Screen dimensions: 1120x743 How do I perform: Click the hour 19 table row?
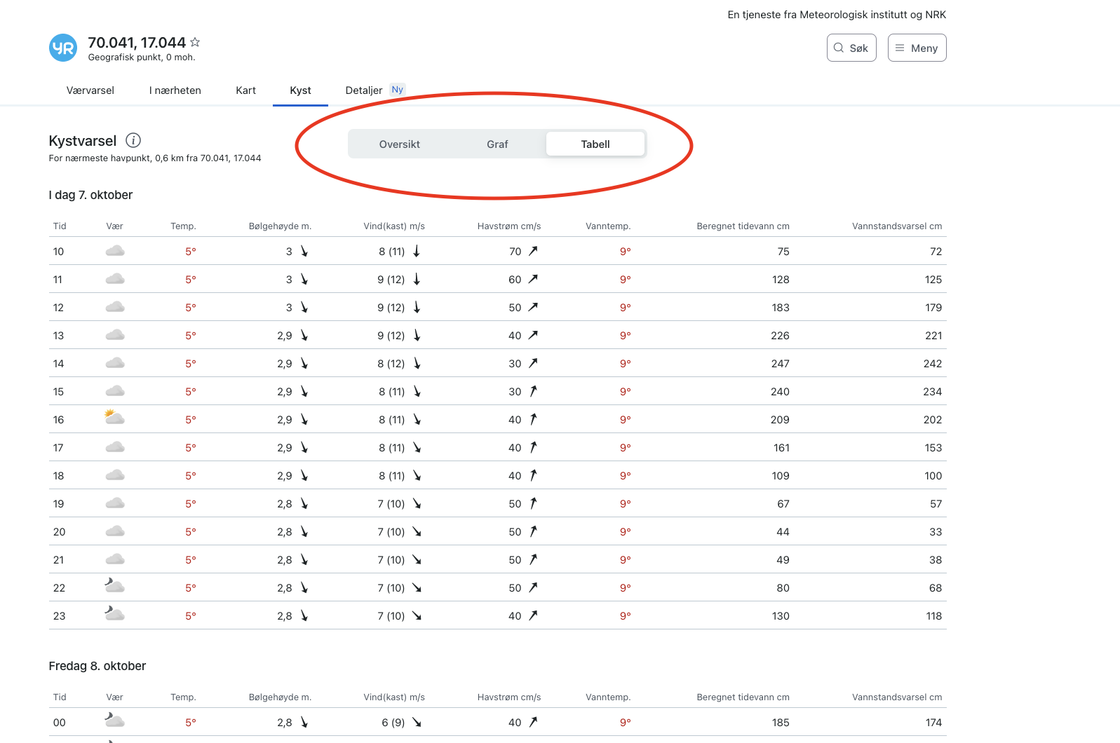pos(497,503)
